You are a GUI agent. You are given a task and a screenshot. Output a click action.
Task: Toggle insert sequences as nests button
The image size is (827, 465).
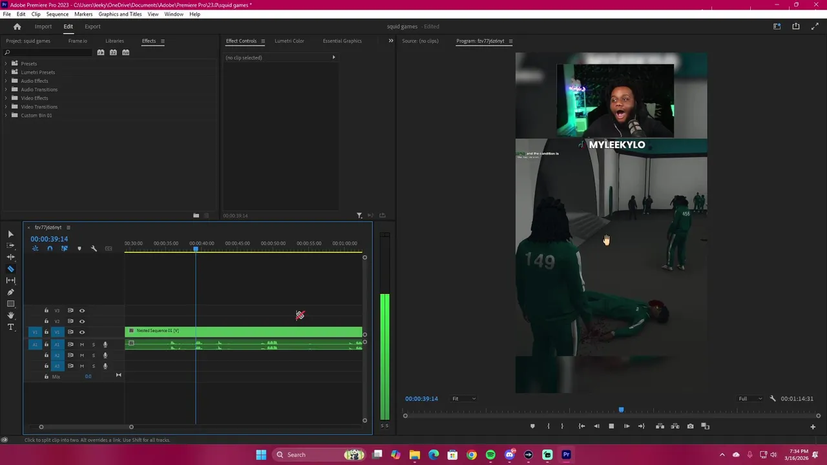[x=35, y=249]
